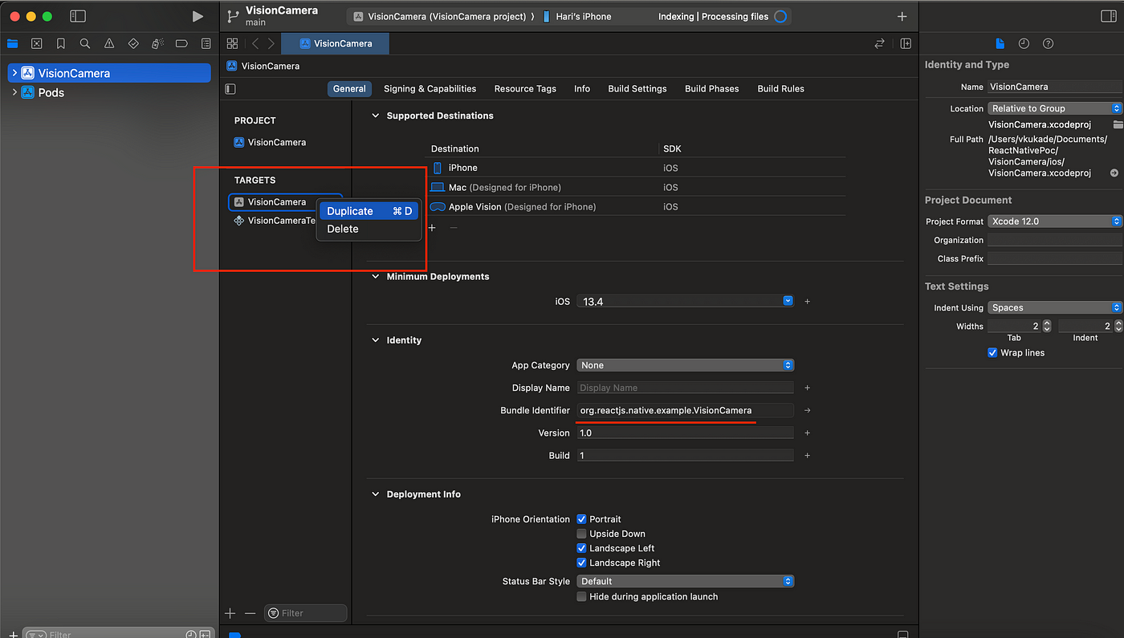Enable Upside Down orientation
Screen dimensions: 1124x638
[582, 534]
